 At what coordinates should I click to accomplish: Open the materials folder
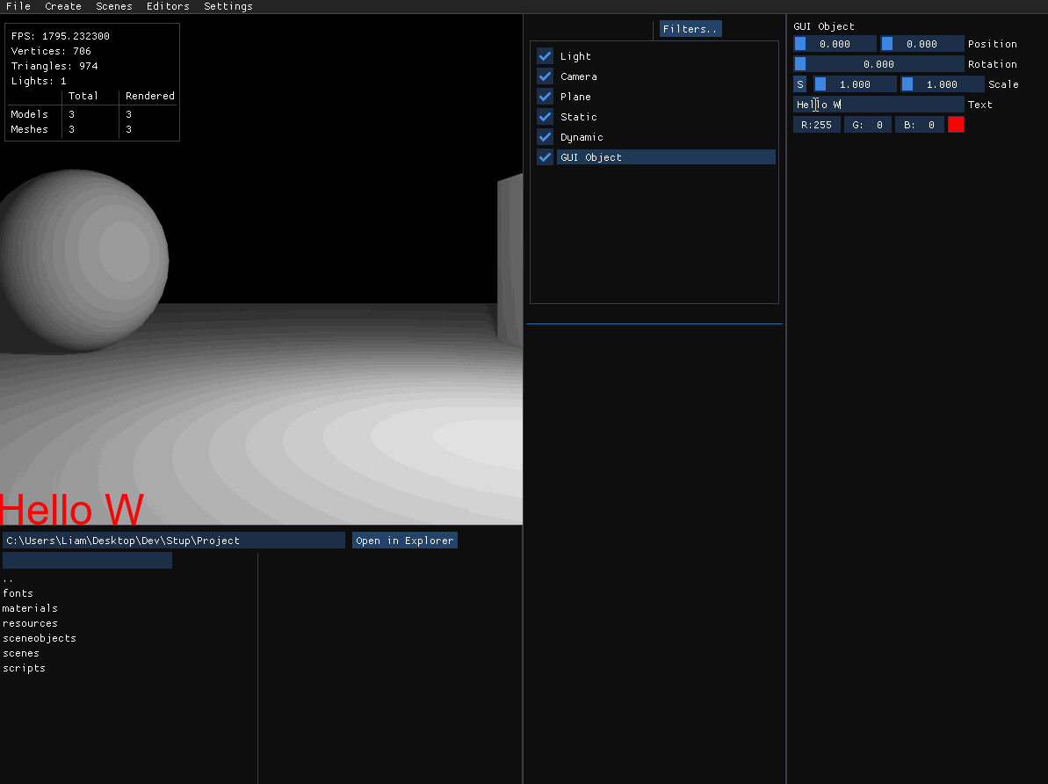click(30, 608)
